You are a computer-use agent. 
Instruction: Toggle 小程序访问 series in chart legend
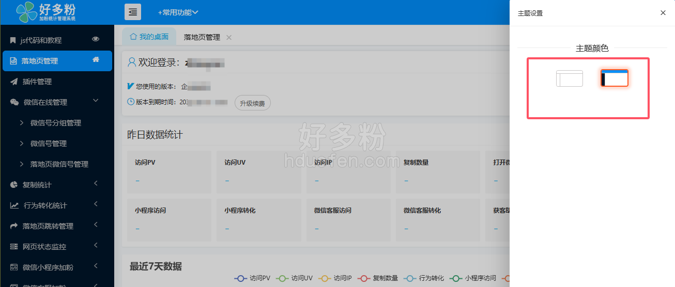click(472, 278)
